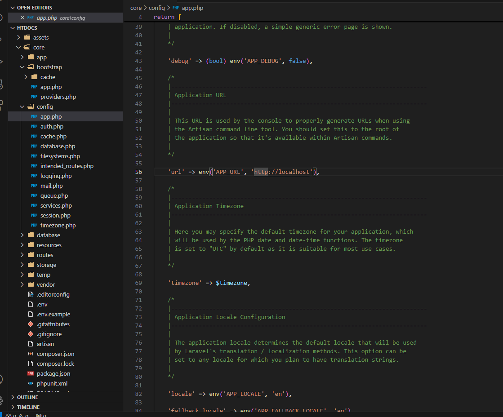The width and height of the screenshot is (503, 417).
Task: Click the 'false' keyword on line 43
Action: (x=297, y=61)
